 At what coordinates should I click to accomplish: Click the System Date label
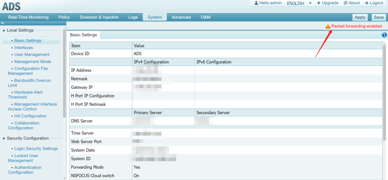point(83,150)
